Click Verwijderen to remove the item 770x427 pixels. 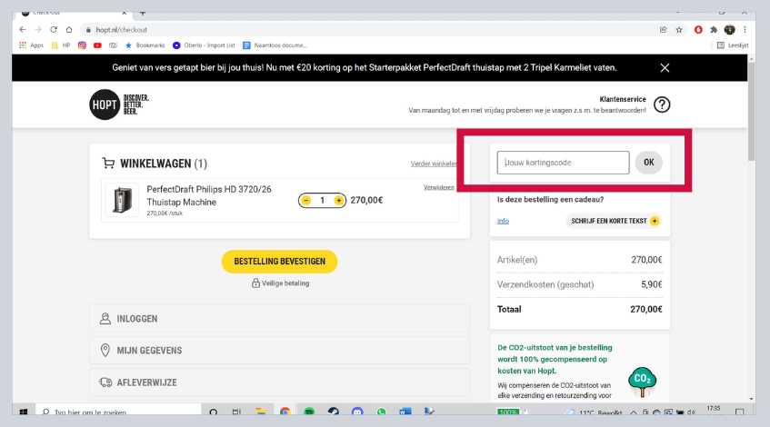coord(438,187)
